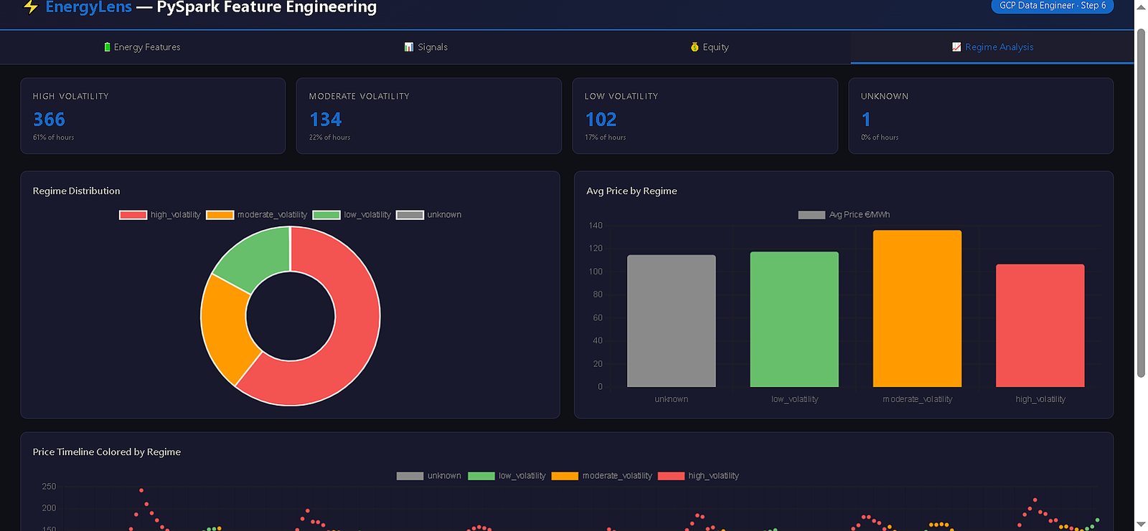Toggle high_volatility in Regime Distribution legend
1148x531 pixels.
(x=160, y=215)
